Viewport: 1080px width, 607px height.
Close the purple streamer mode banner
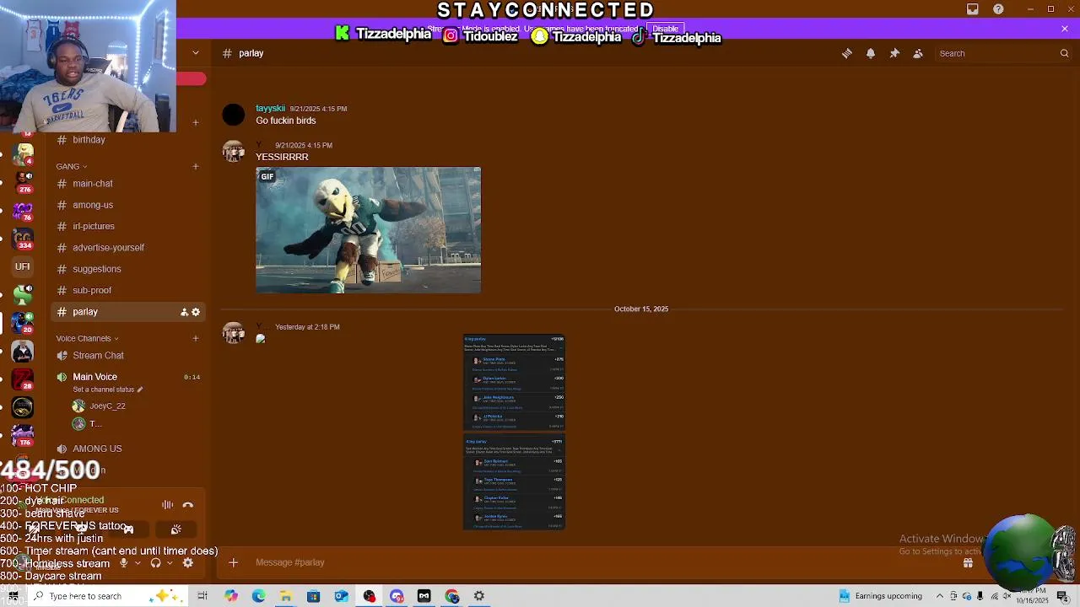tap(1065, 29)
